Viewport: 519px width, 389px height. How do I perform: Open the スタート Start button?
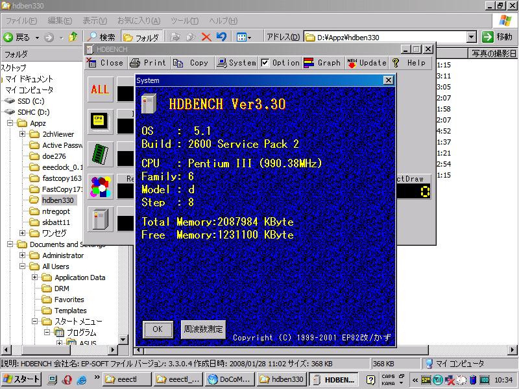coord(21,379)
